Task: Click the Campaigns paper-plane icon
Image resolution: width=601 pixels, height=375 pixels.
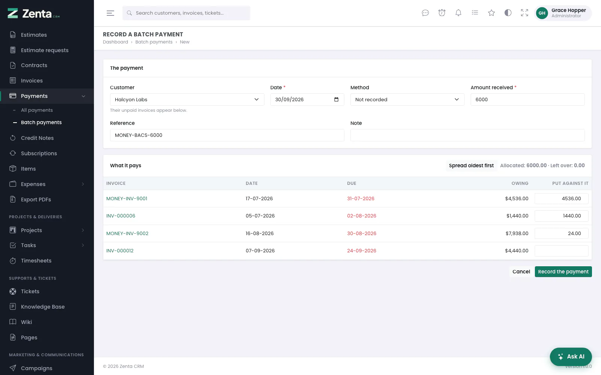Action: (x=13, y=368)
